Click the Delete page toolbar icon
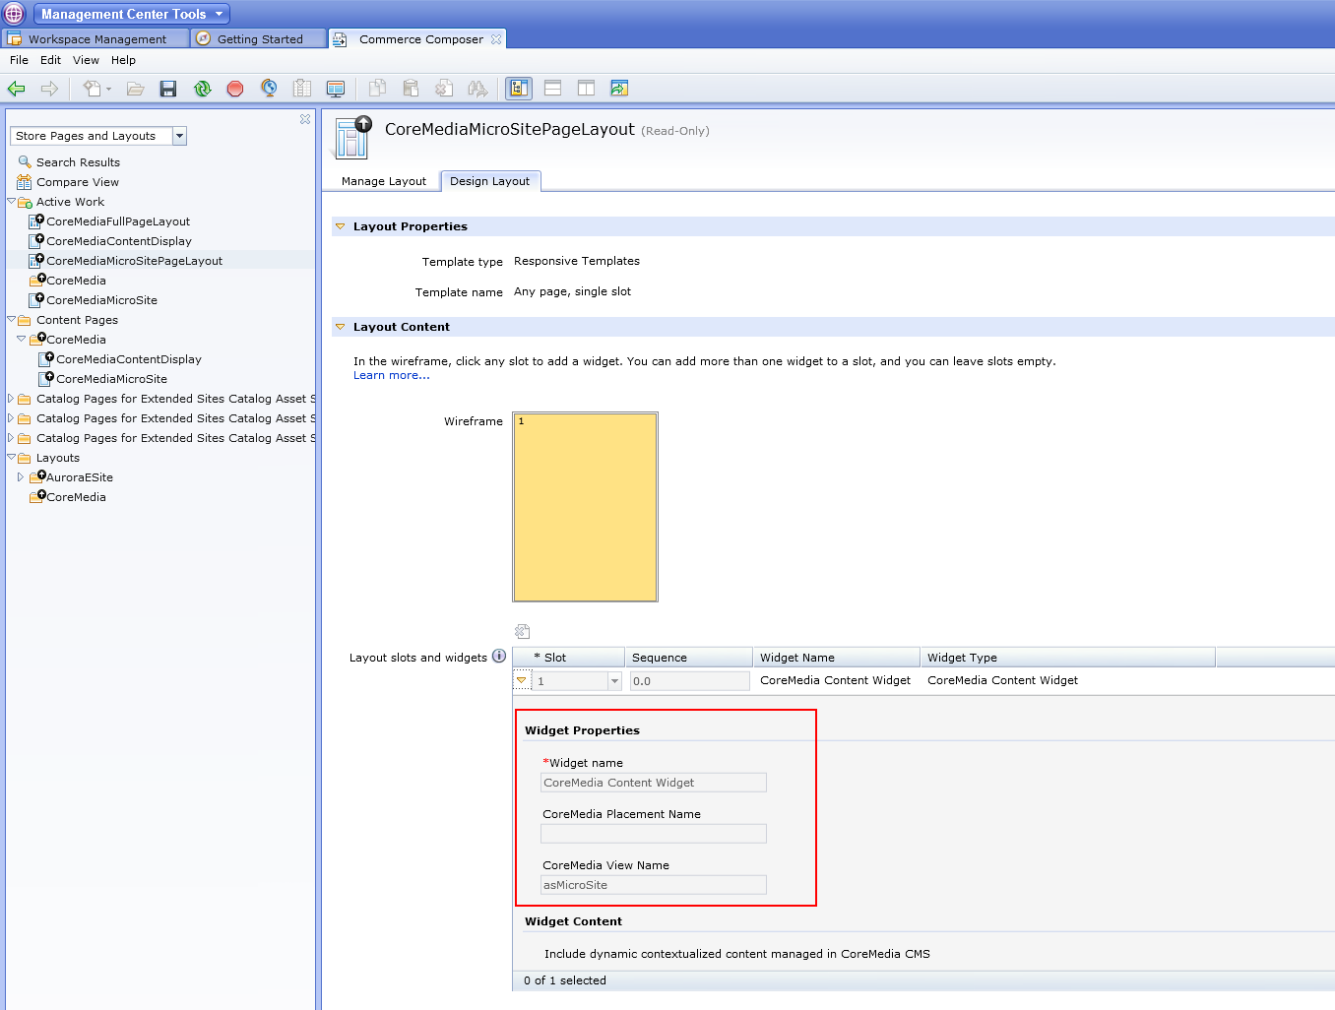Viewport: 1335px width, 1010px height. click(444, 89)
